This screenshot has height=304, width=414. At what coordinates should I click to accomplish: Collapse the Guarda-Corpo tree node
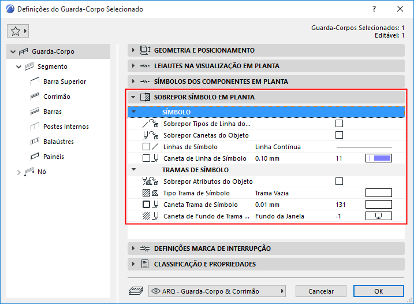[x=13, y=51]
